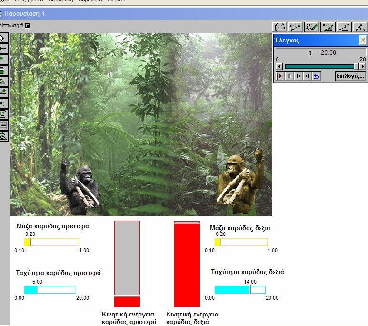Select the angle measurement tool

(360, 27)
